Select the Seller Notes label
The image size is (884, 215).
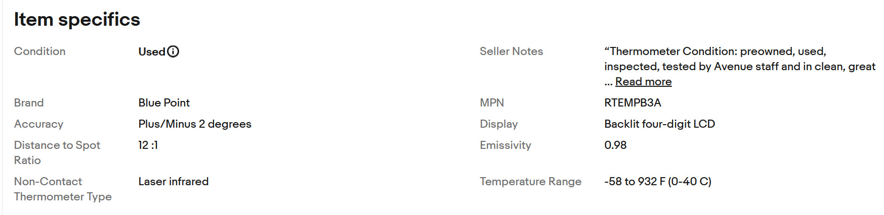pos(511,51)
